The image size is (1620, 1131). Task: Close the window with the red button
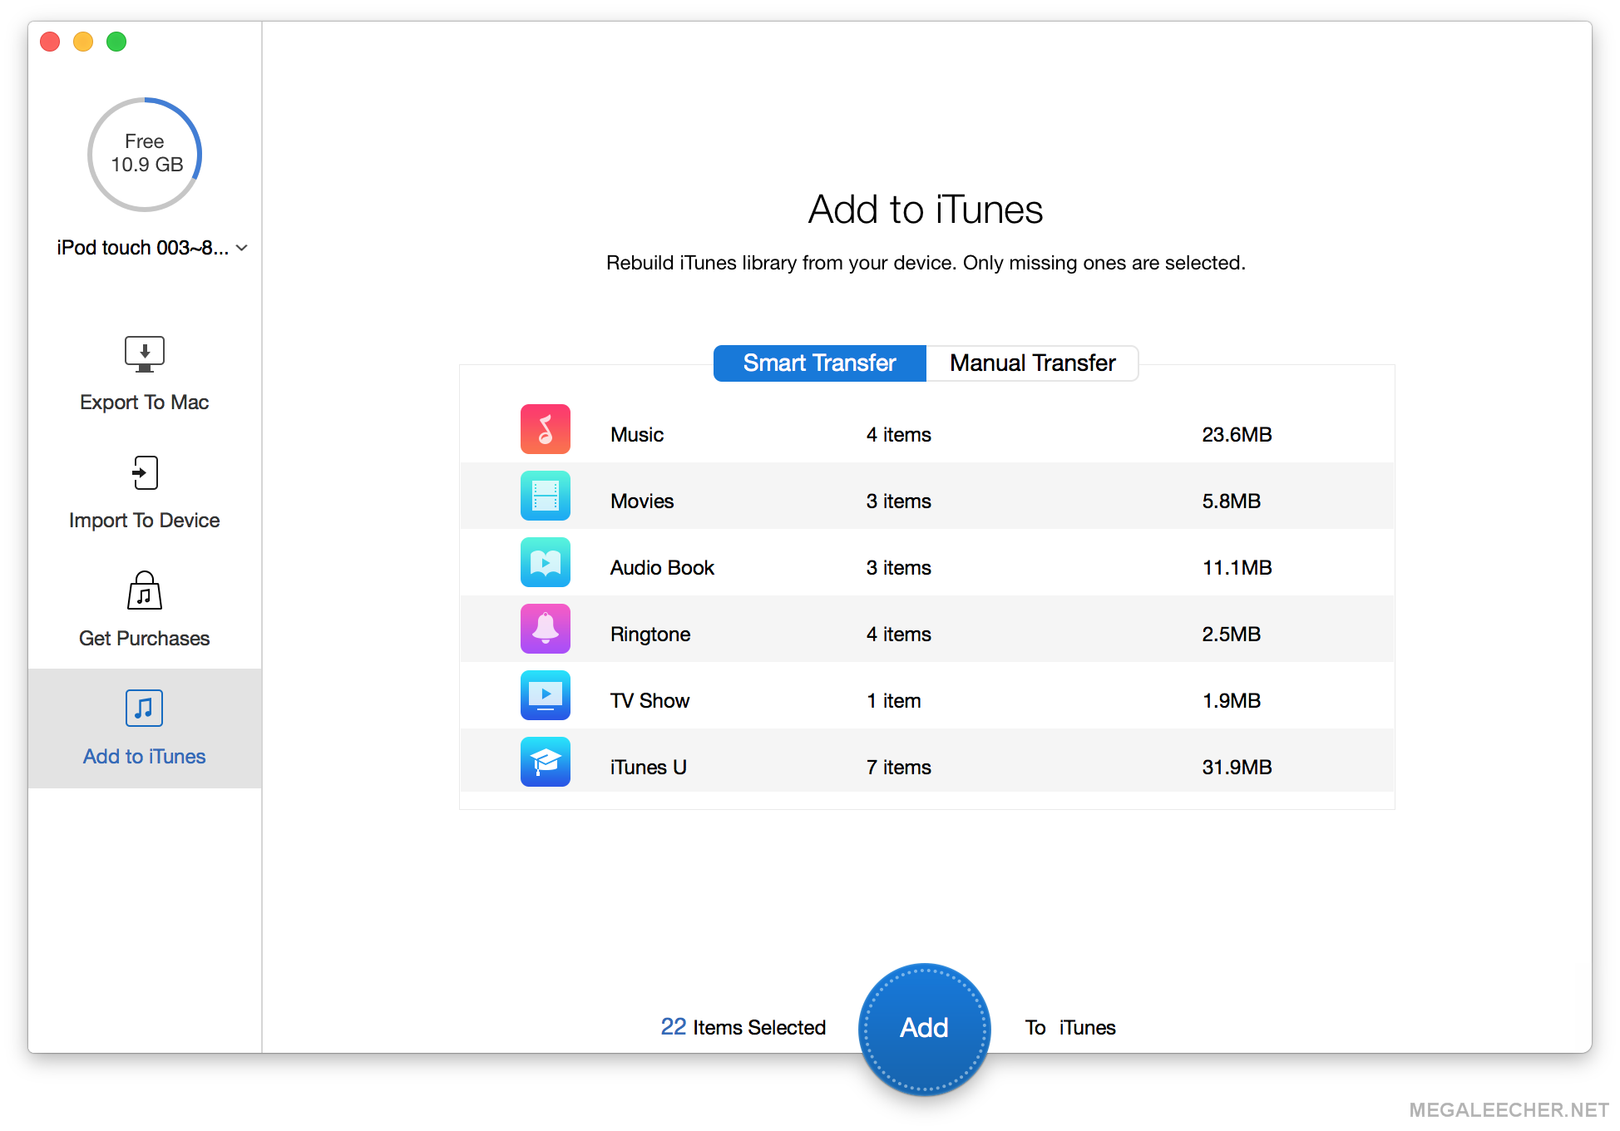pos(50,42)
